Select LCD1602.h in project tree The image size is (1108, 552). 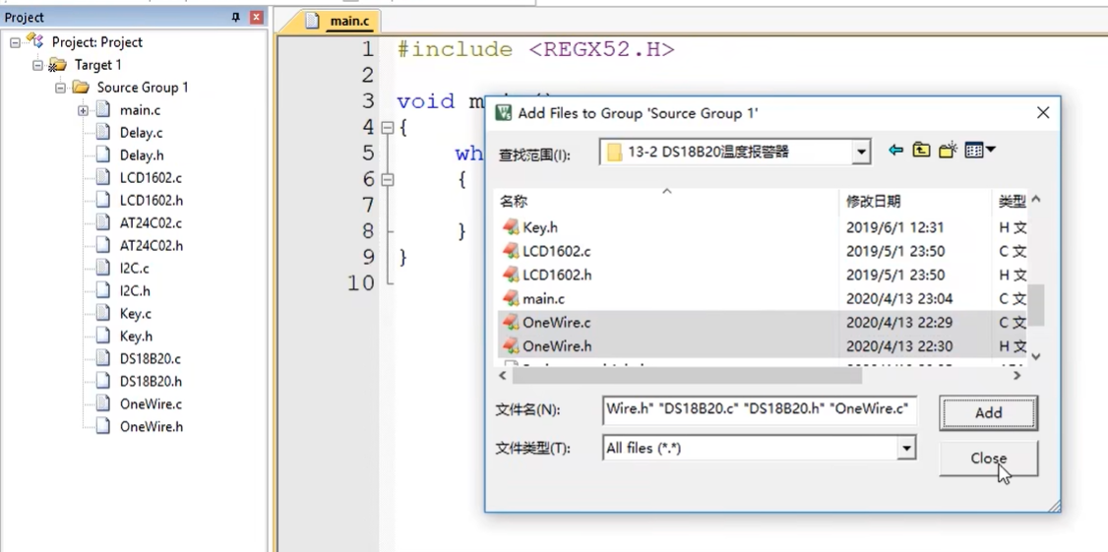152,201
